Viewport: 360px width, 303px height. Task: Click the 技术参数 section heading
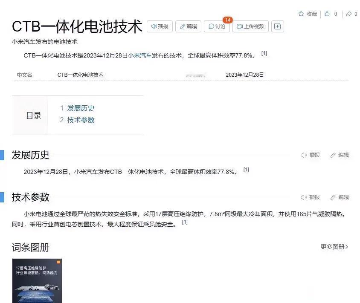31,197
